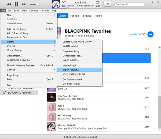
Task: Open the Account menu
Action: [x=45, y=11]
